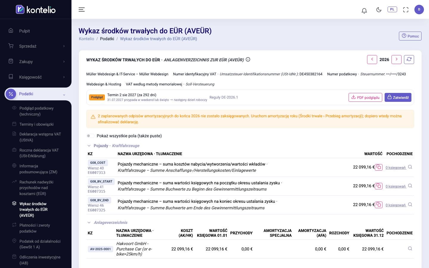Inspect G08_BV_START origin with magnifier icon
The width and height of the screenshot is (429, 268).
pyautogui.click(x=410, y=186)
